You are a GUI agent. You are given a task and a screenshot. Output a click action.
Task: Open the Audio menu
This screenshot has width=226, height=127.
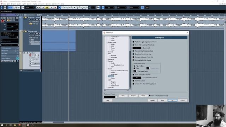click(x=19, y=4)
